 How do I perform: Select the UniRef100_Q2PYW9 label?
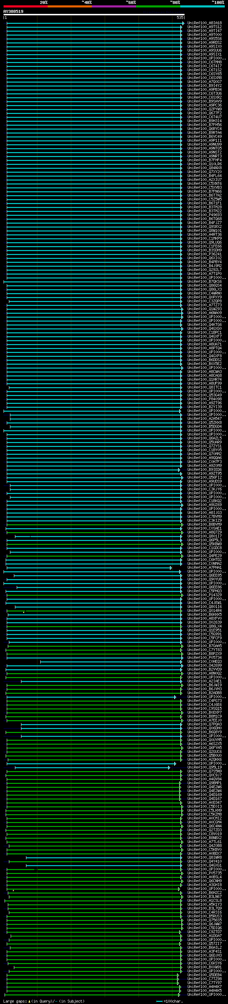pos(204,109)
